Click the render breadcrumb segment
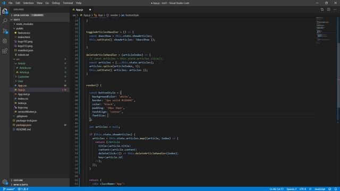Screen dimensions: 340x191 tap(112, 15)
